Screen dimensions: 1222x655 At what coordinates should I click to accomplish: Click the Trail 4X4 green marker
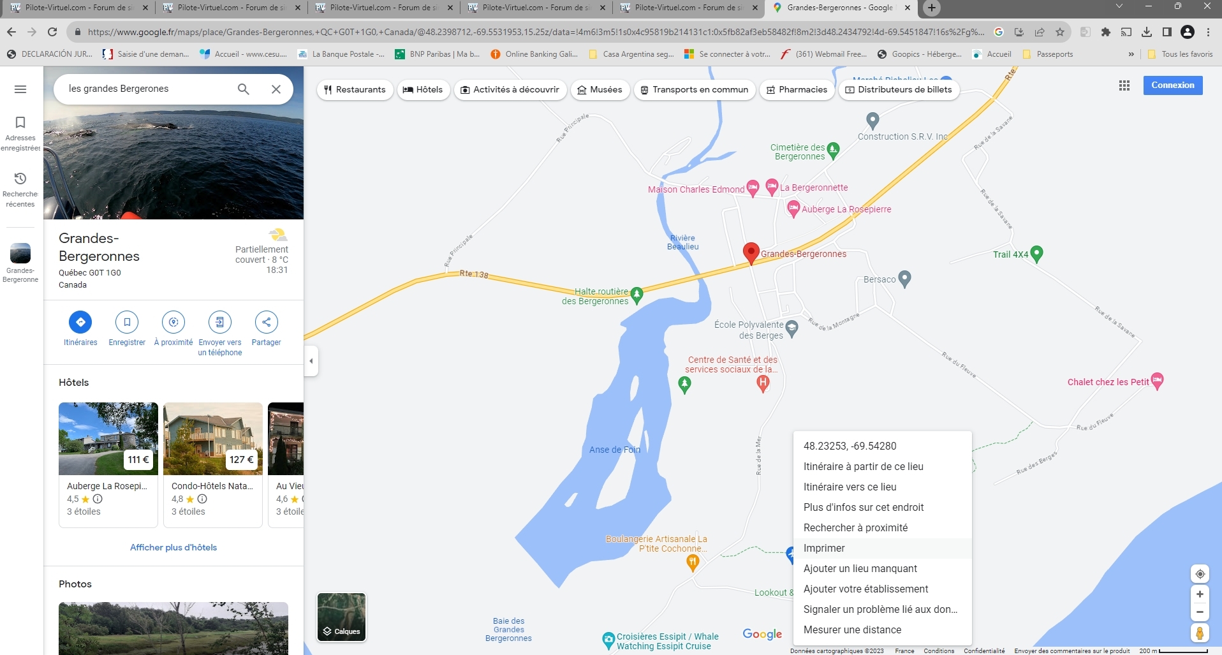1037,254
